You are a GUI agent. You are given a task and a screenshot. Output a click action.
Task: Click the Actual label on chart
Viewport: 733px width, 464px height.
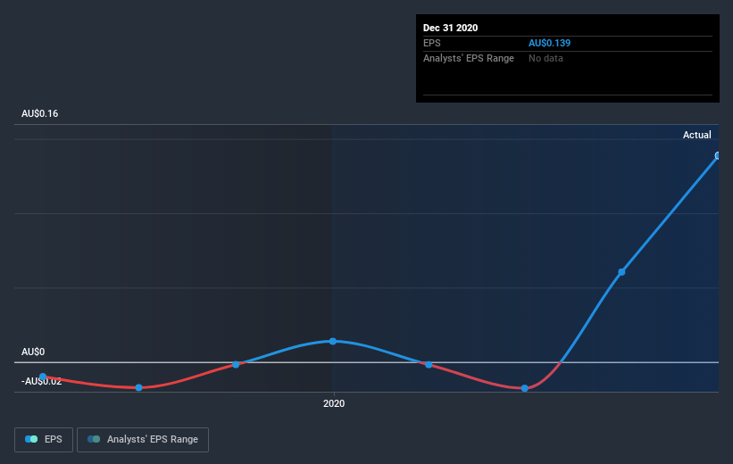(696, 135)
